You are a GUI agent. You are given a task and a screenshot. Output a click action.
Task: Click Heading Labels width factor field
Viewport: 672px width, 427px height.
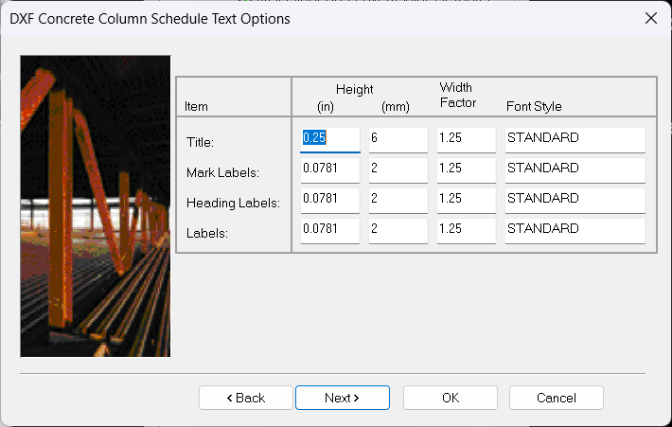(x=466, y=199)
